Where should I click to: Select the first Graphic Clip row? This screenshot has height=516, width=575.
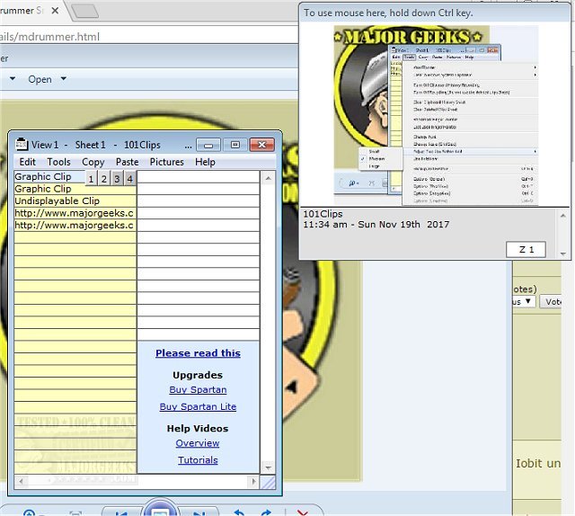pyautogui.click(x=50, y=176)
